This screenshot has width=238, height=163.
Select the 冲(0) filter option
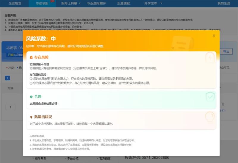pos(10,68)
